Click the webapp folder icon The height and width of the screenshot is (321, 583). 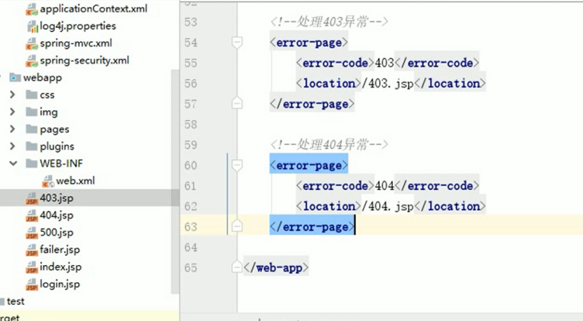coord(15,78)
